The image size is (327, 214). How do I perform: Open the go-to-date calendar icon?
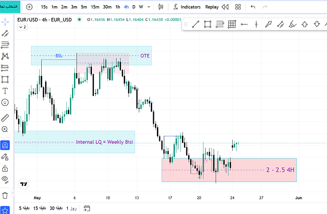coord(87,208)
